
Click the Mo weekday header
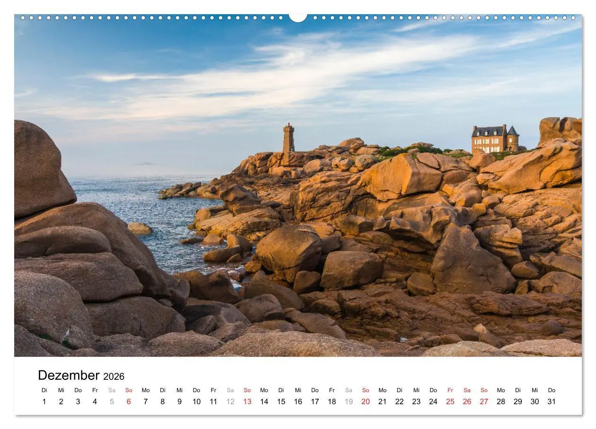pyautogui.click(x=146, y=390)
